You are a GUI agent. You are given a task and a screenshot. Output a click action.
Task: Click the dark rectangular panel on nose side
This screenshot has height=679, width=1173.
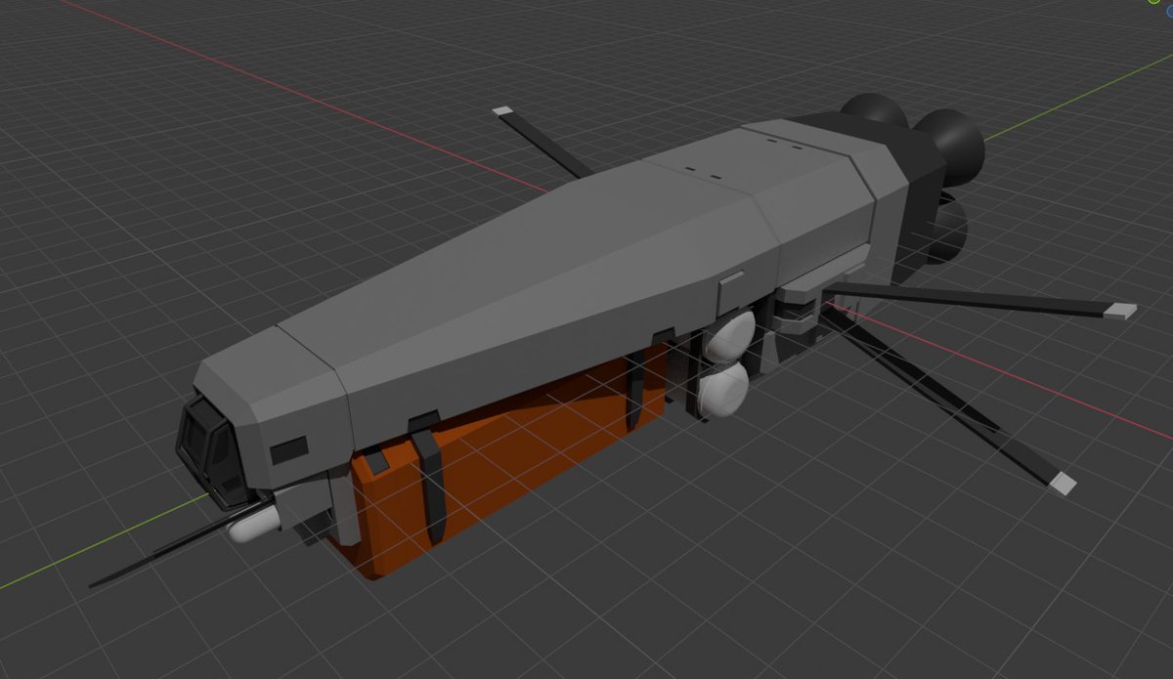pyautogui.click(x=288, y=449)
